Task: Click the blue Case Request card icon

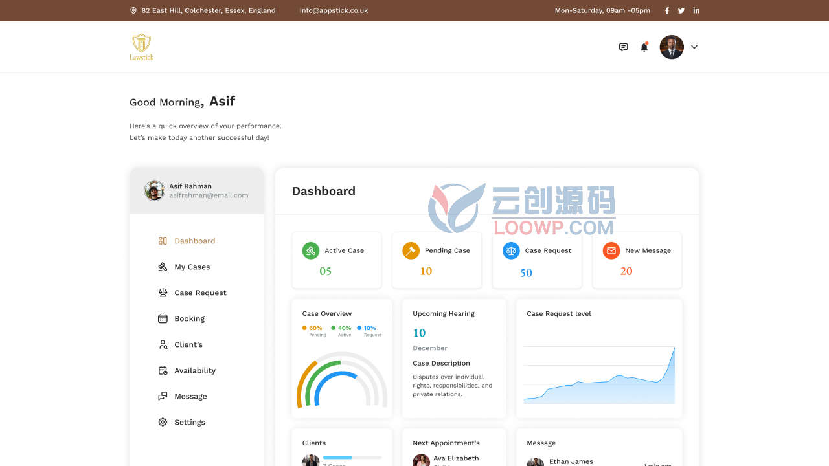Action: pyautogui.click(x=511, y=250)
